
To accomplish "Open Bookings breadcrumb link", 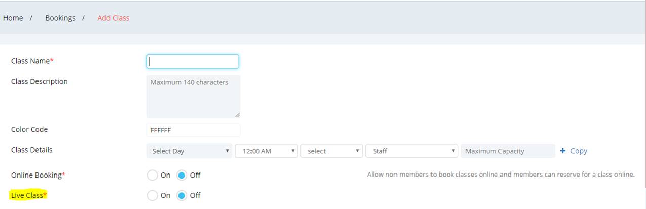I will [x=60, y=18].
